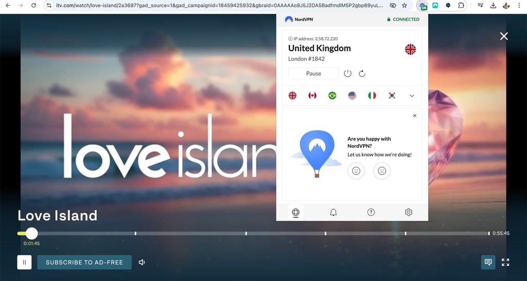Open NordVPN notifications bell tab
This screenshot has width=527, height=281.
(x=333, y=212)
